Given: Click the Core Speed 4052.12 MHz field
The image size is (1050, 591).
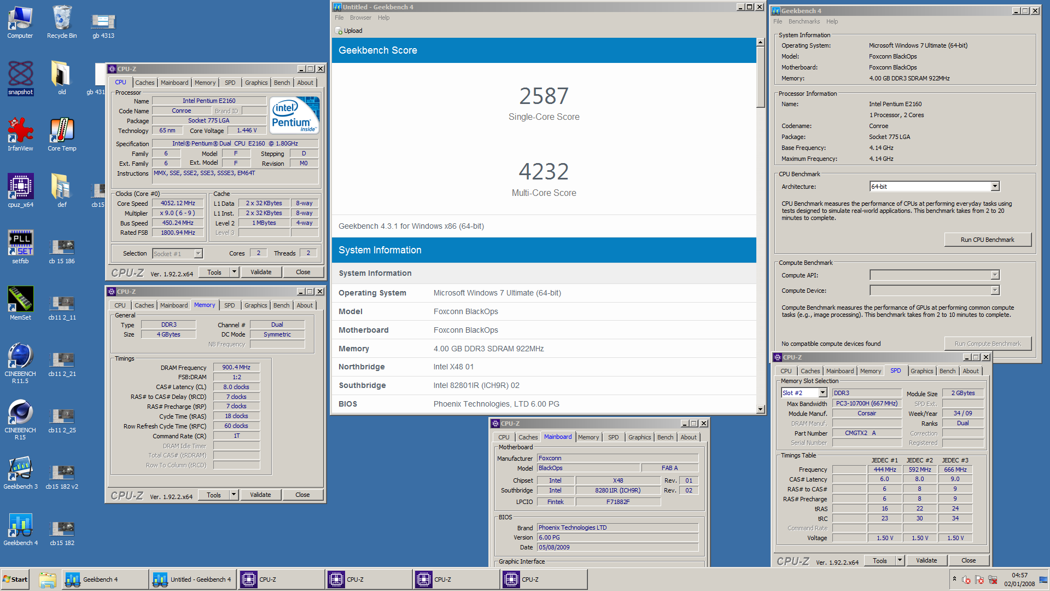Looking at the screenshot, I should 178,204.
